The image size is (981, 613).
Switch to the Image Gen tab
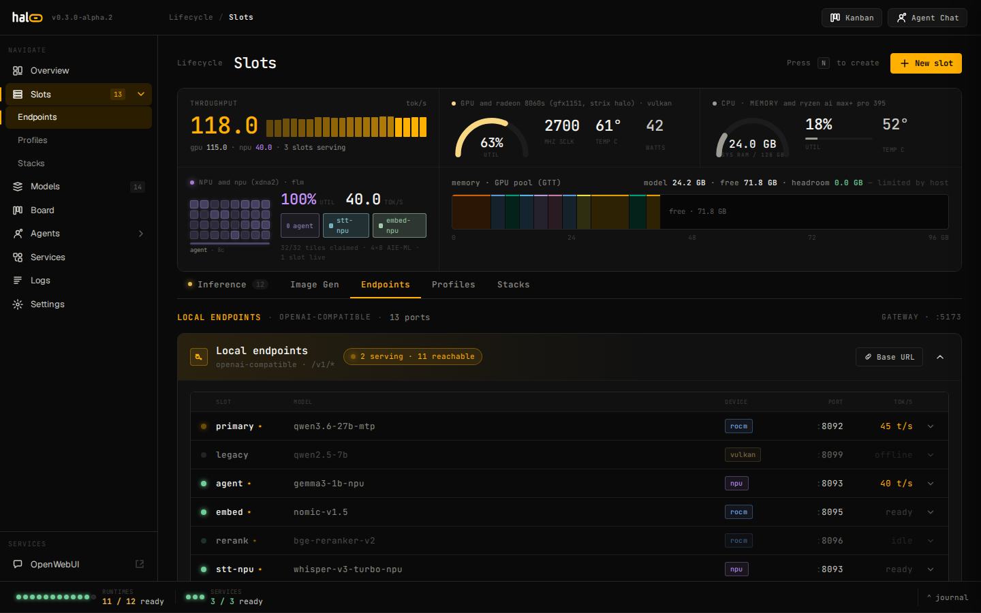coord(315,285)
